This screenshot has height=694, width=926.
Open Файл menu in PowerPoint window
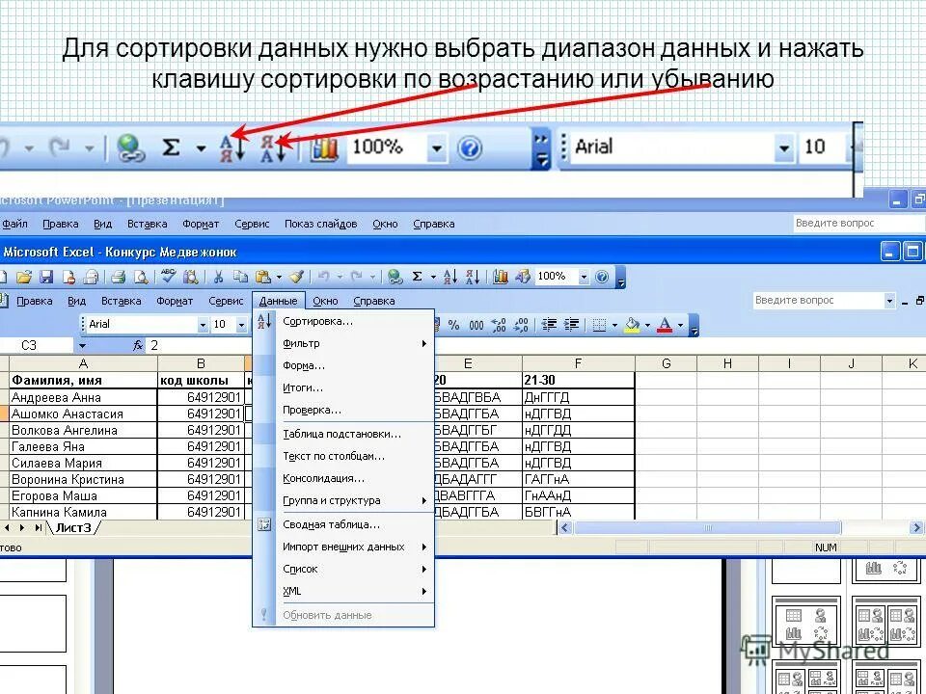pyautogui.click(x=14, y=225)
